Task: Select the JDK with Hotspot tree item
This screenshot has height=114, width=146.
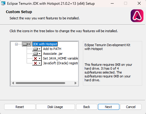Action: 45,44
